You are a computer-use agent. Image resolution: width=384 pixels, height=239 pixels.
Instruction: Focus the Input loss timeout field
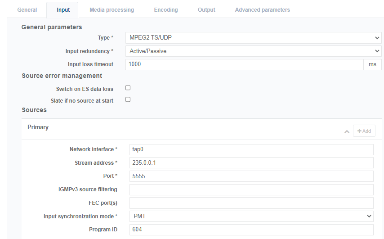[244, 64]
